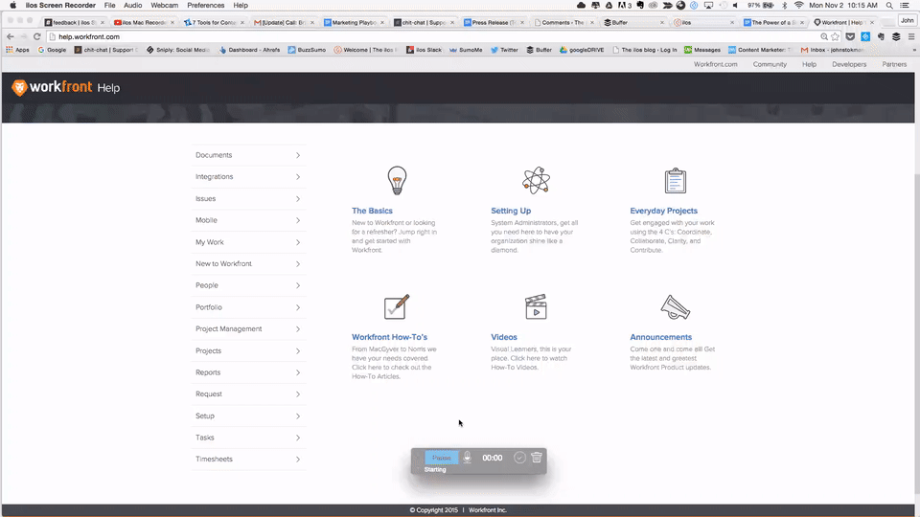
Task: Mute the recorder microphone icon
Action: tap(467, 458)
